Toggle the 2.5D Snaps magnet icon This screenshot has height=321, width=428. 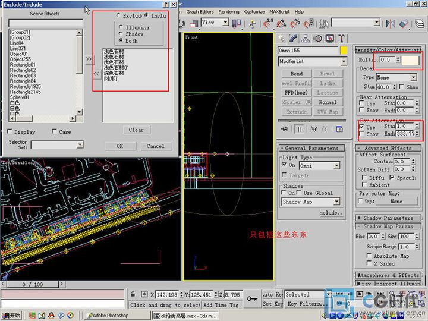click(x=268, y=23)
